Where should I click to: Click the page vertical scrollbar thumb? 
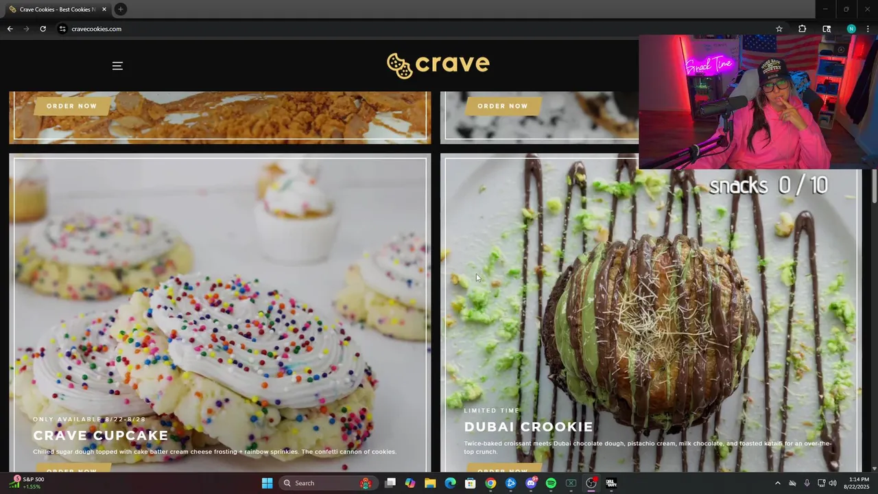point(874,185)
